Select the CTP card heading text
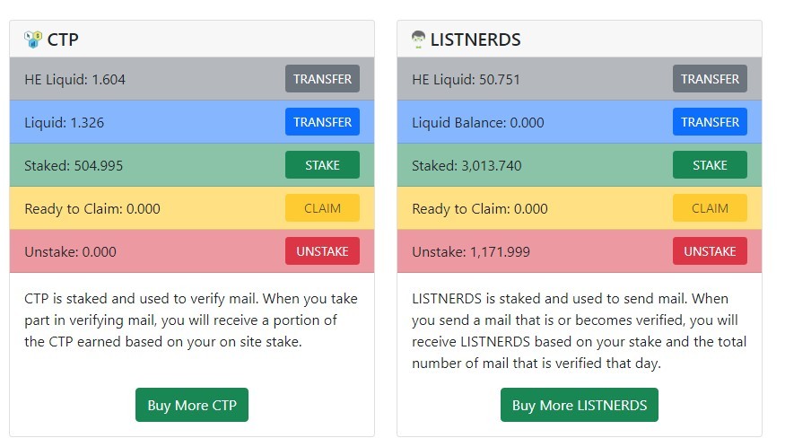 pos(63,39)
